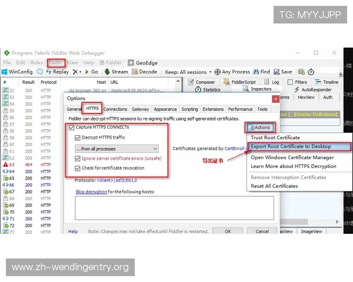Click the WinConfig toolbar icon

pyautogui.click(x=5, y=72)
